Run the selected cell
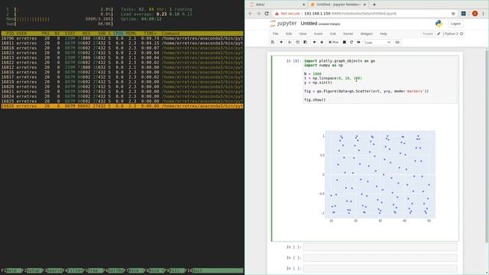Screen dimensions: 489x275 pyautogui.click(x=334, y=42)
